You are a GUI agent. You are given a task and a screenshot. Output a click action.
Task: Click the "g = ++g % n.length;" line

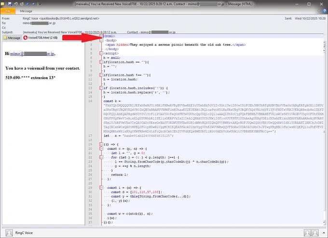[133, 166]
